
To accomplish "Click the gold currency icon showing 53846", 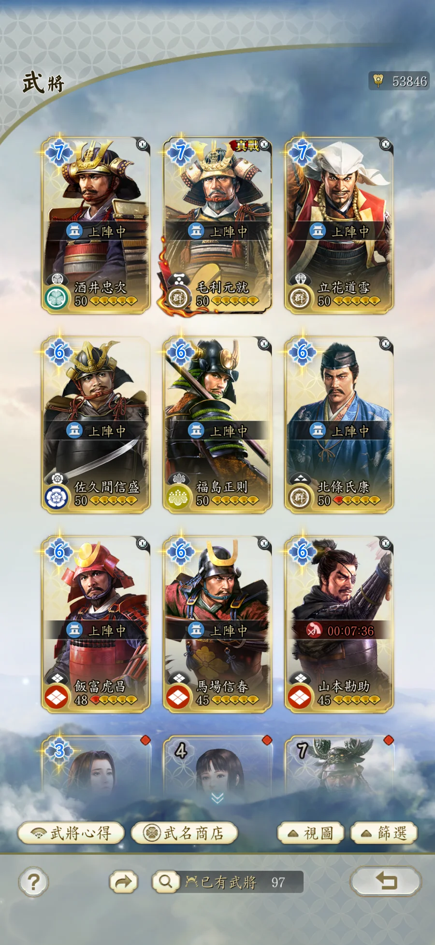I will pyautogui.click(x=378, y=80).
